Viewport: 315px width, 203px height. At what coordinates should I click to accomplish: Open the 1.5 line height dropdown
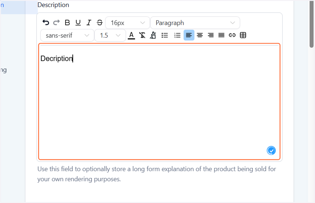110,35
